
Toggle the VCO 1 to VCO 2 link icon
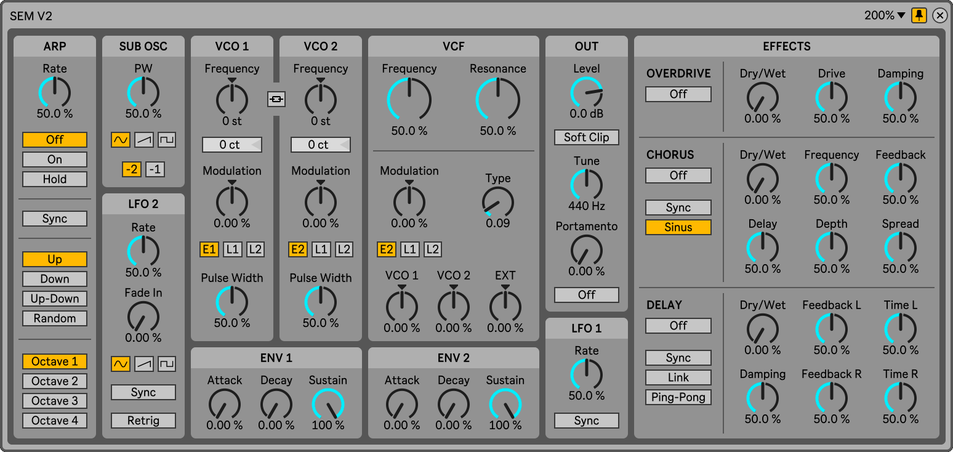(276, 99)
